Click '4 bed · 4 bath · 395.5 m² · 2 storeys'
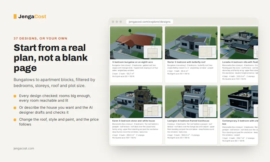This screenshot has height=162, width=270. (128, 135)
